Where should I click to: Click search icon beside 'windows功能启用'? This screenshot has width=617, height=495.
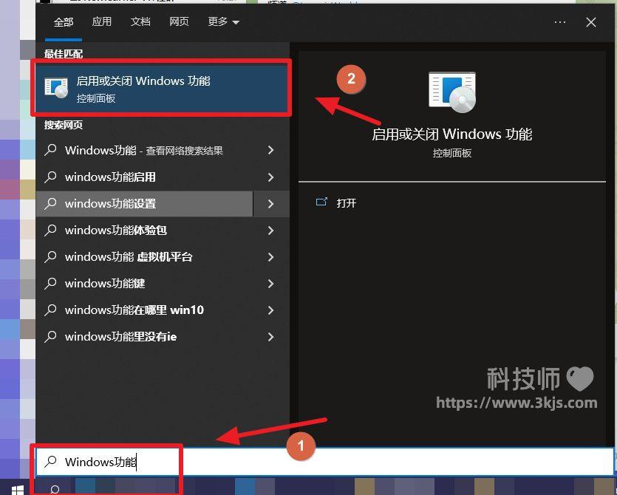[x=50, y=177]
